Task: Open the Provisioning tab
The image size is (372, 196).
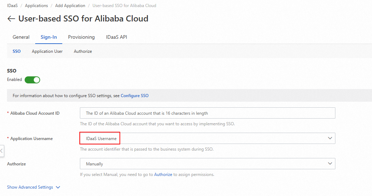Action: 81,37
